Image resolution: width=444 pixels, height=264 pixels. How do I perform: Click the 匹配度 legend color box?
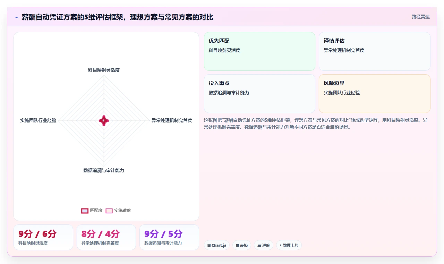click(85, 211)
